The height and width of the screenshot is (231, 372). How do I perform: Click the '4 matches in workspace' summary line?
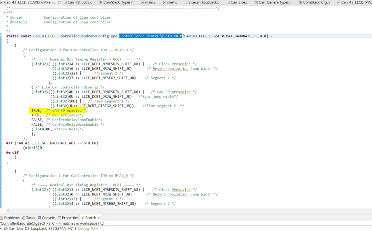pos(52,223)
